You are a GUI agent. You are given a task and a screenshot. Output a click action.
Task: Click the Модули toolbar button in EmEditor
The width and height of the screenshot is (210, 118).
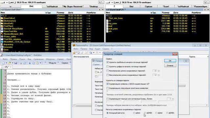tap(52, 63)
